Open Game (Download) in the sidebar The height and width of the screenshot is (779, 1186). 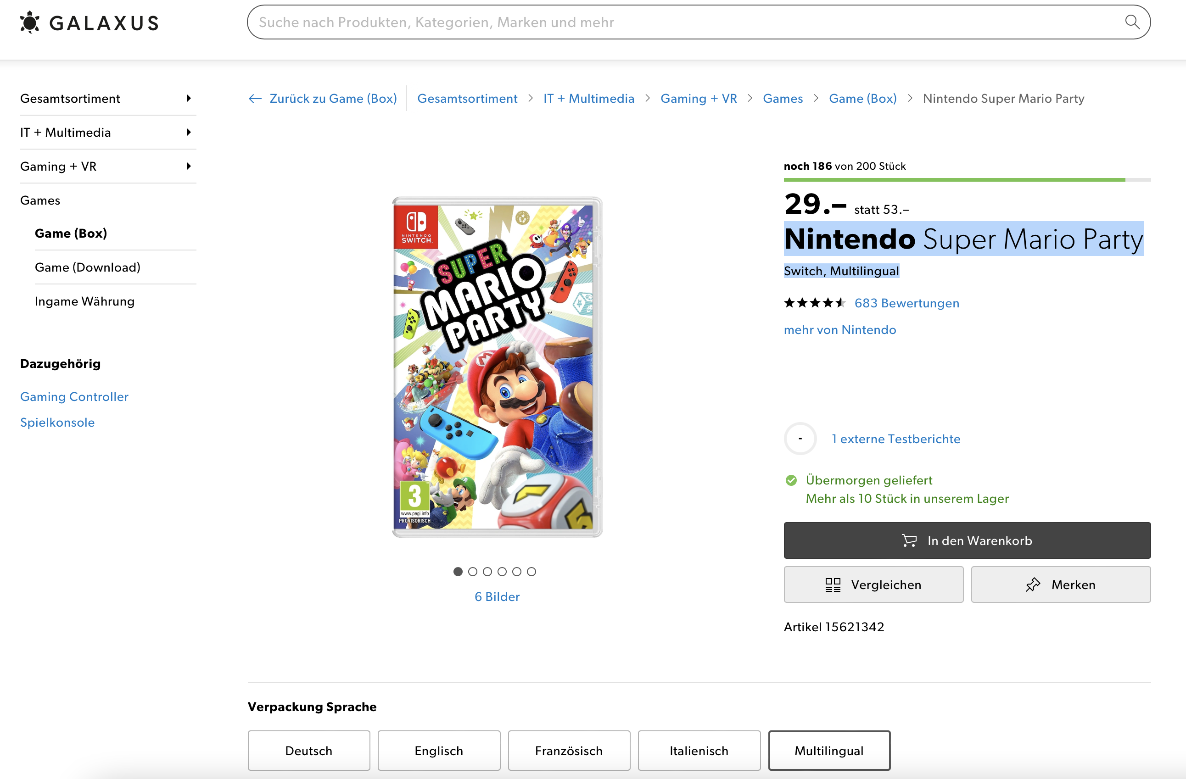(88, 267)
